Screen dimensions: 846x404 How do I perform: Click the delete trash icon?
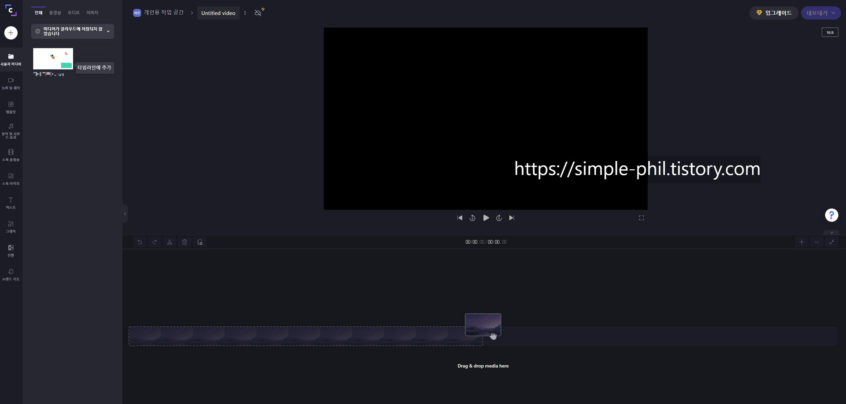point(185,242)
